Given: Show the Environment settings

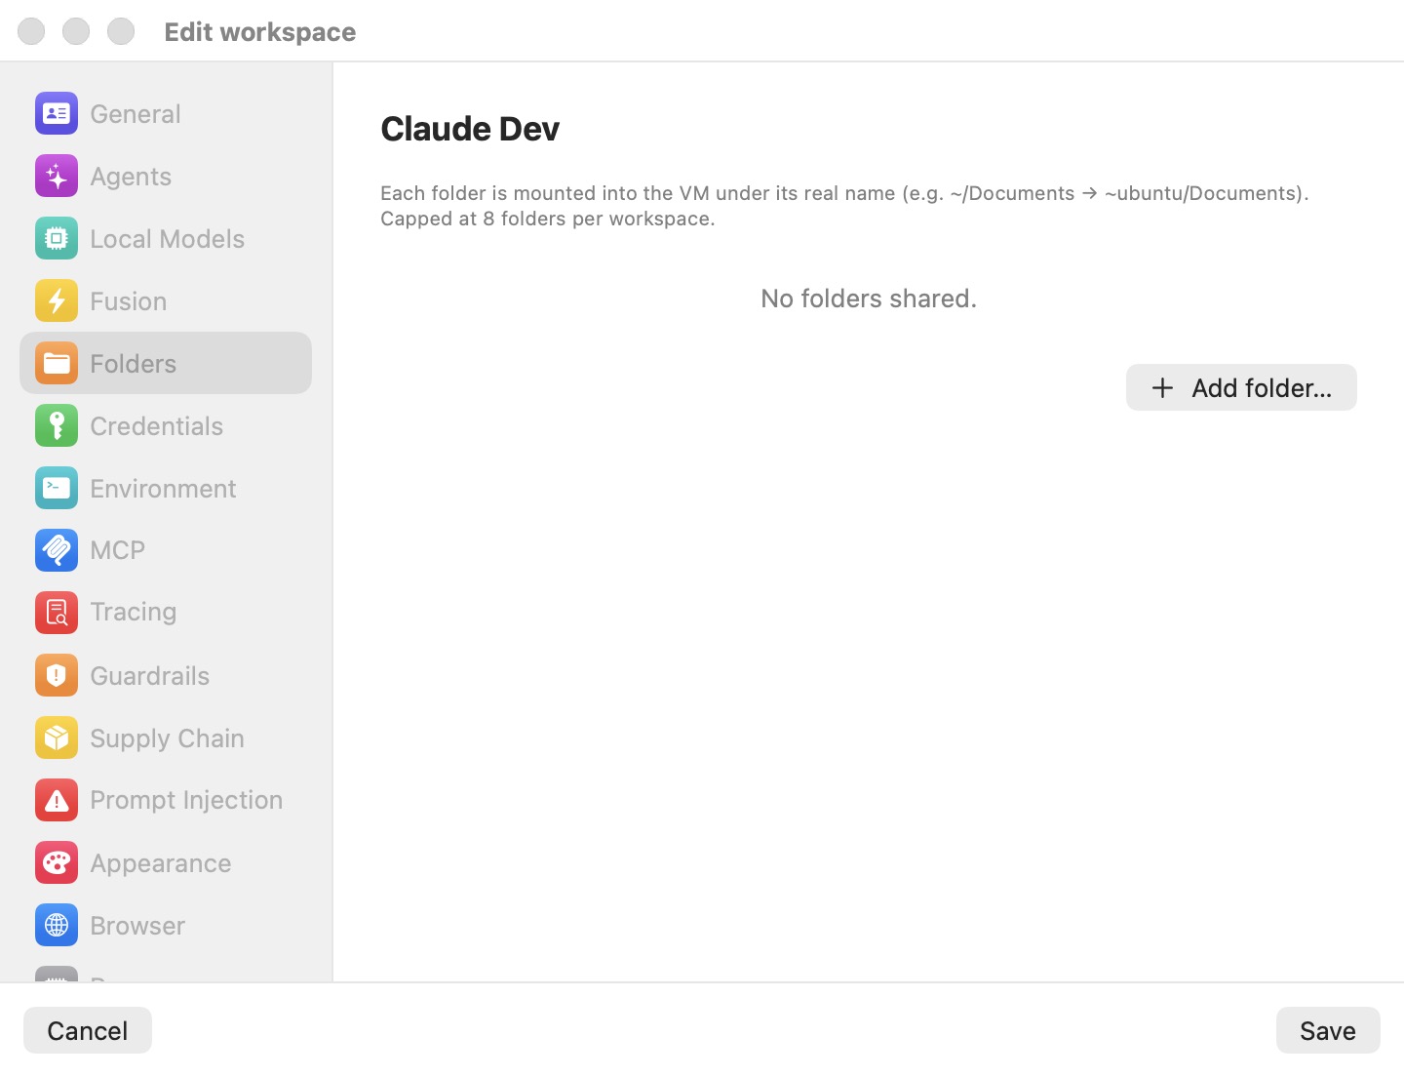Looking at the screenshot, I should click(x=166, y=488).
